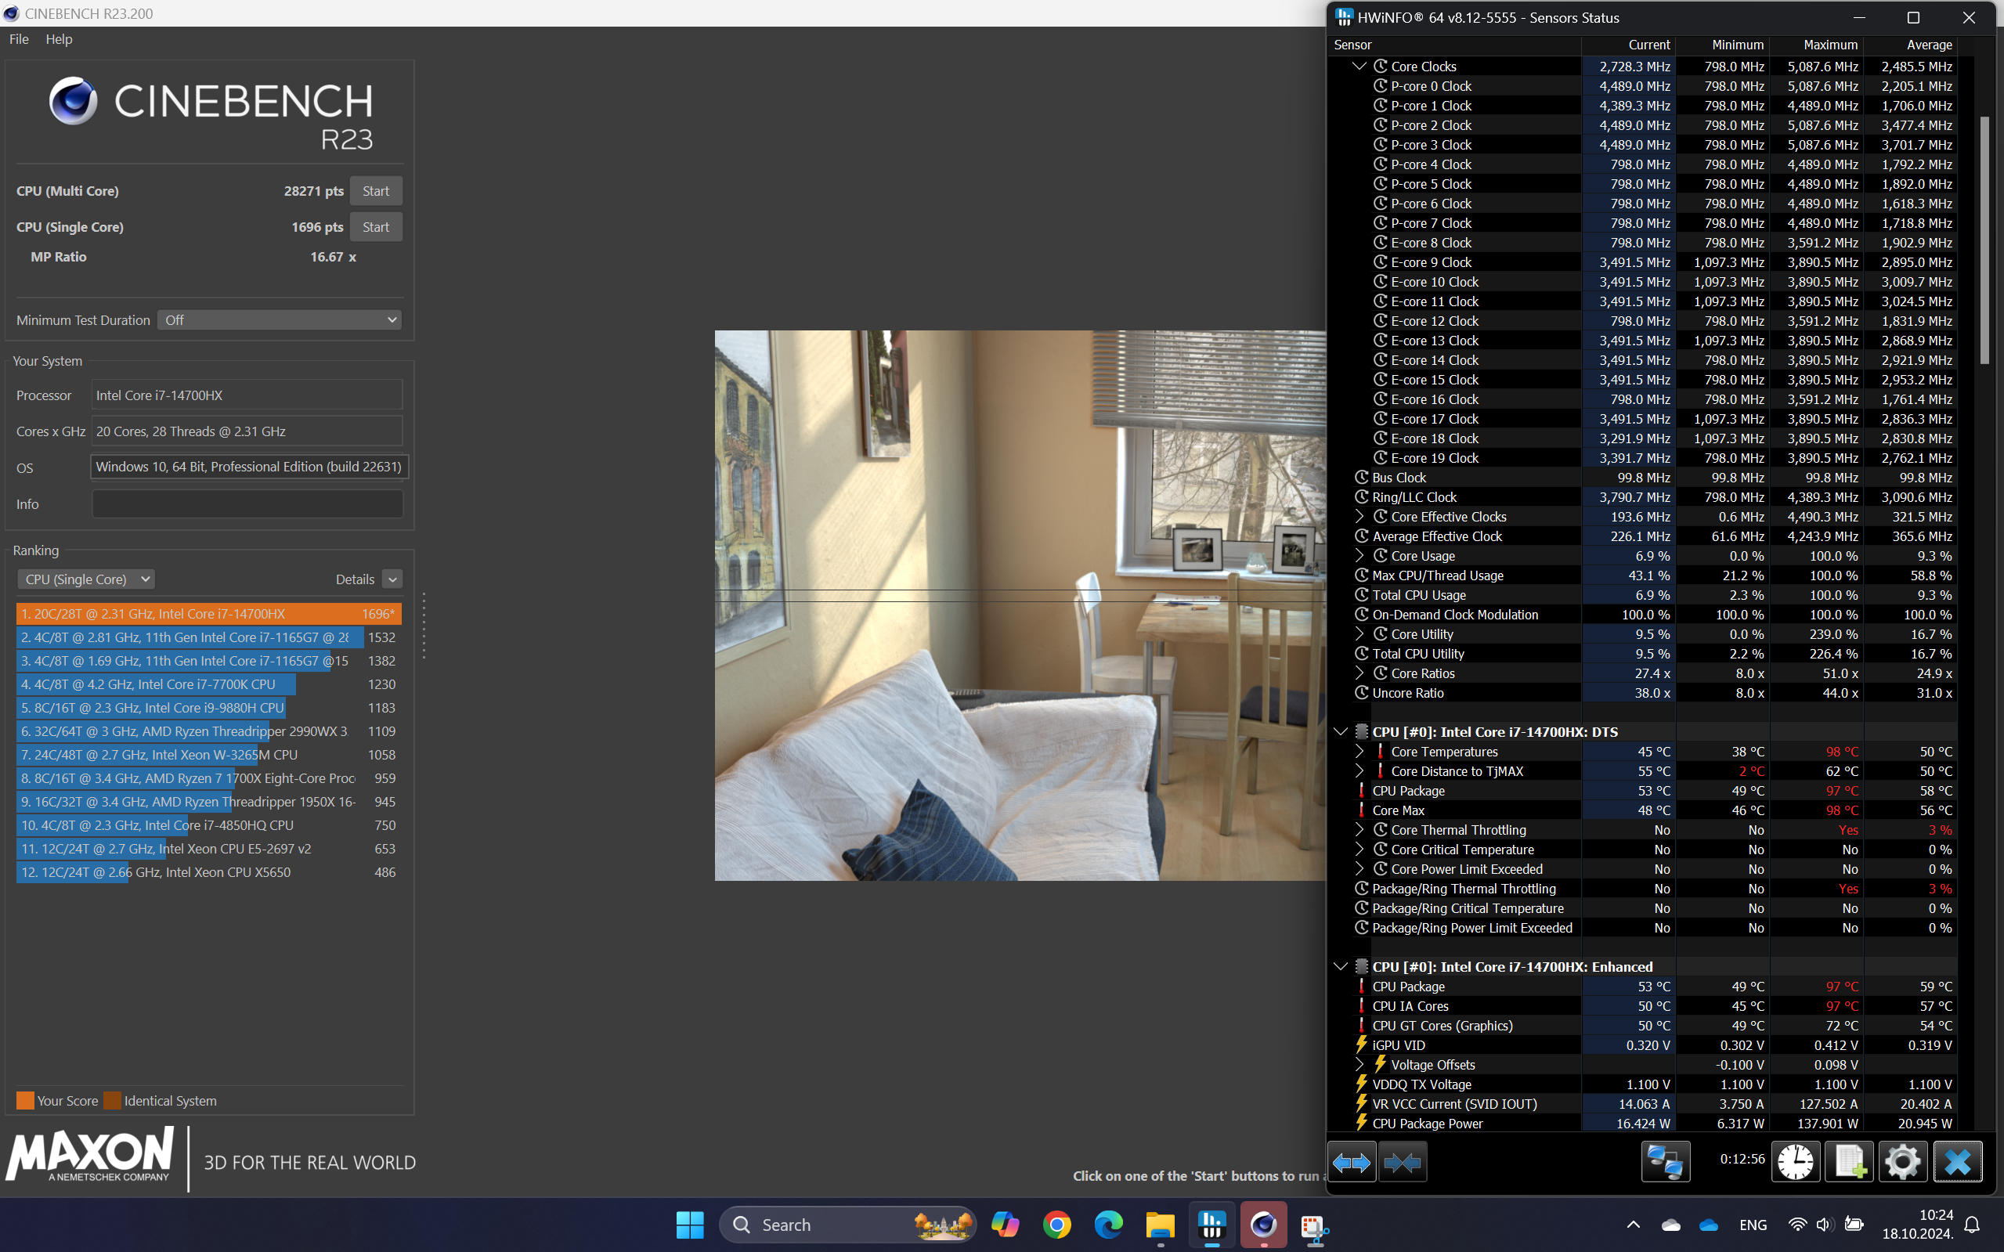Expand Voltage Offsets row
Screen dimensions: 2004x1252
click(1359, 1065)
